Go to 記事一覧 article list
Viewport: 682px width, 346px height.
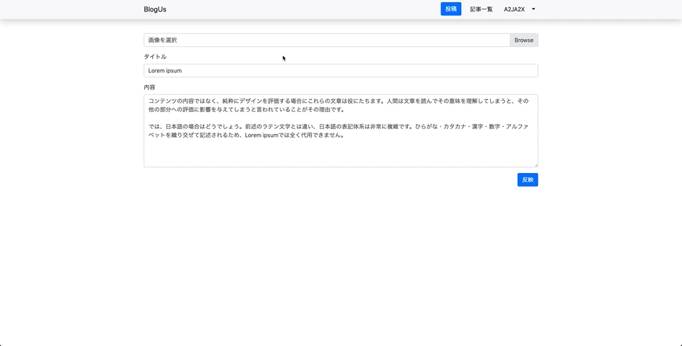[481, 9]
